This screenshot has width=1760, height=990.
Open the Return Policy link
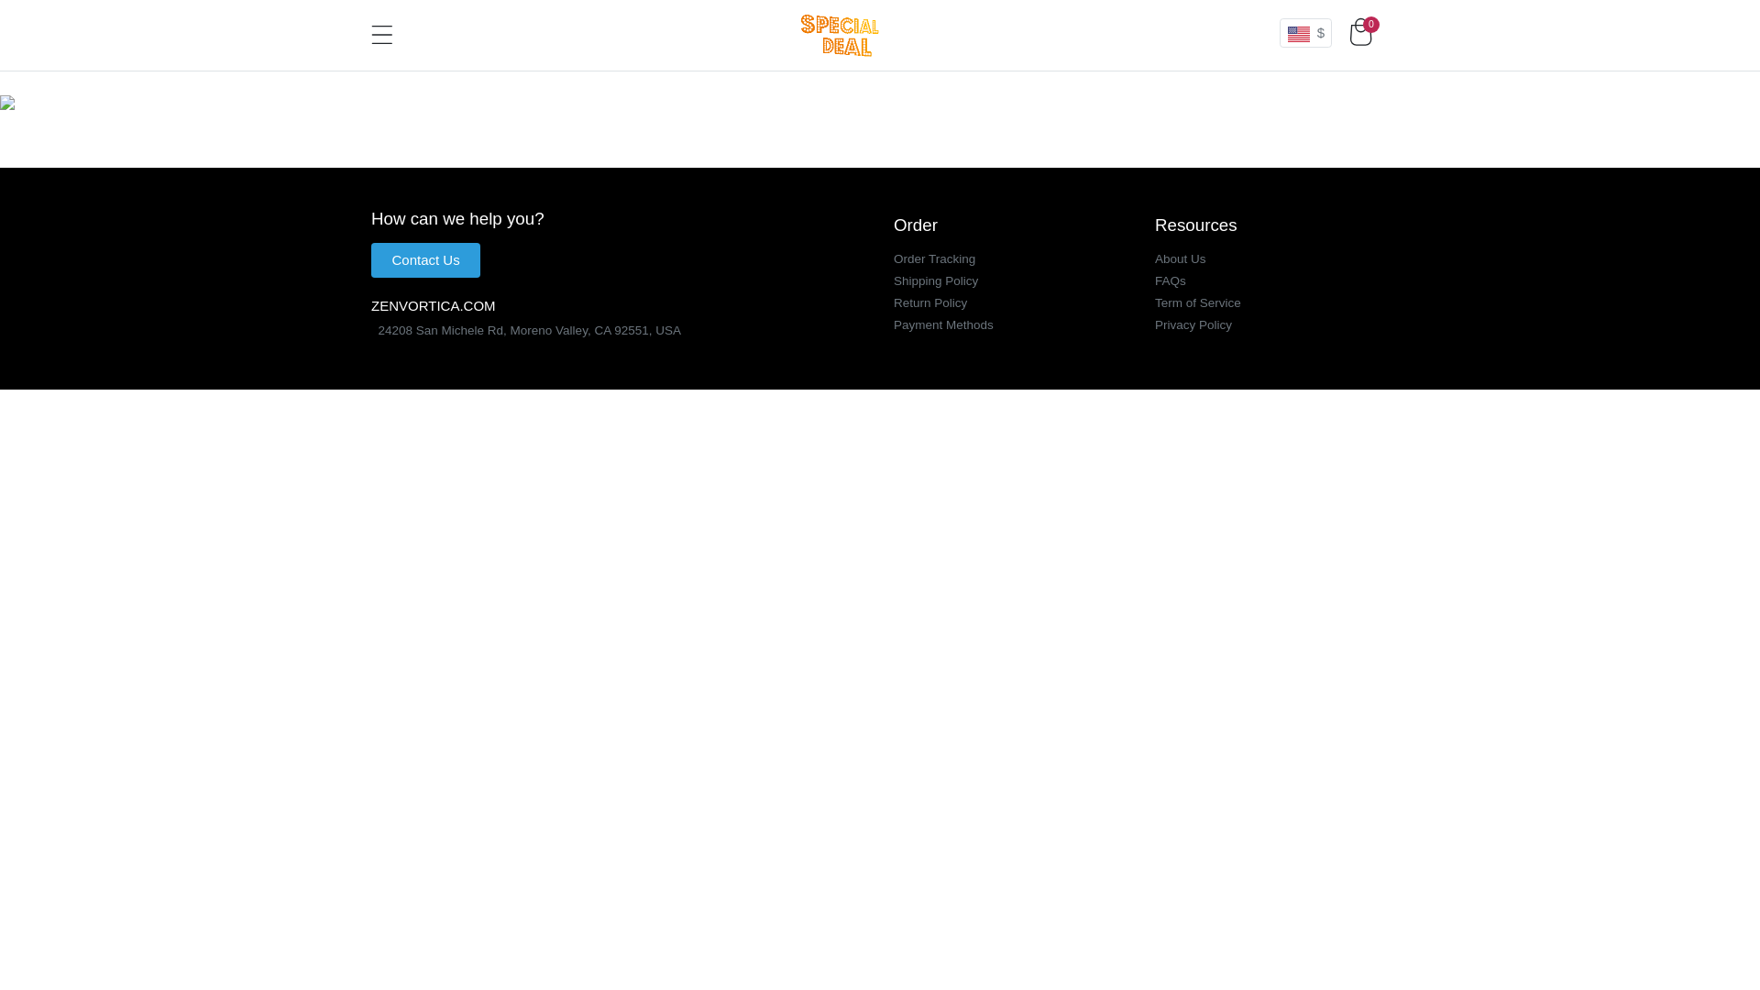pyautogui.click(x=930, y=303)
